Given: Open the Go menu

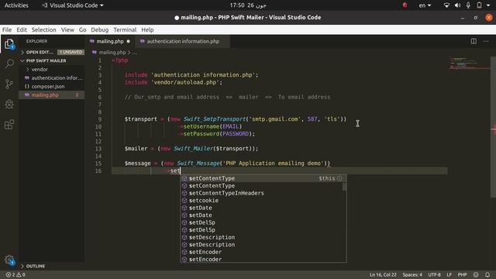Looking at the screenshot, I should point(83,29).
